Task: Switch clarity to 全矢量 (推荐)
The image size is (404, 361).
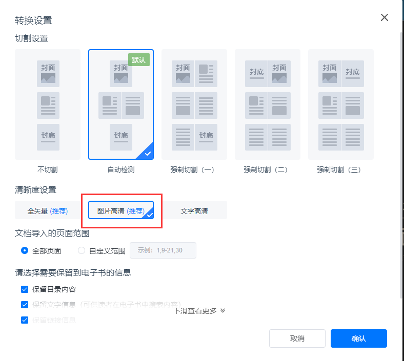Action: 48,210
